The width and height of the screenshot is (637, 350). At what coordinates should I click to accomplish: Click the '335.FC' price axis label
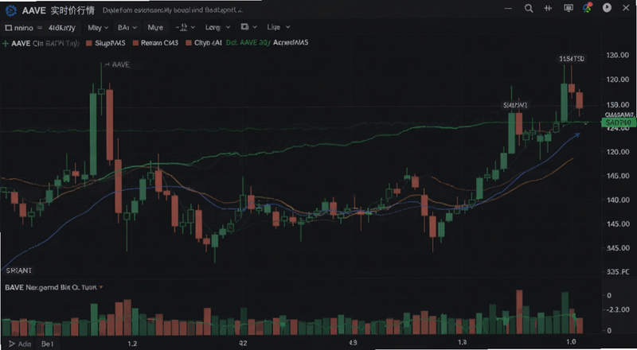point(618,271)
